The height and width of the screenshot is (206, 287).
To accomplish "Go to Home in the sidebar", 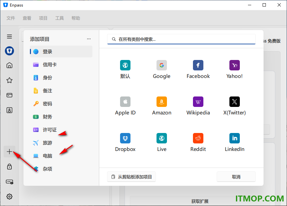I will (9, 65).
